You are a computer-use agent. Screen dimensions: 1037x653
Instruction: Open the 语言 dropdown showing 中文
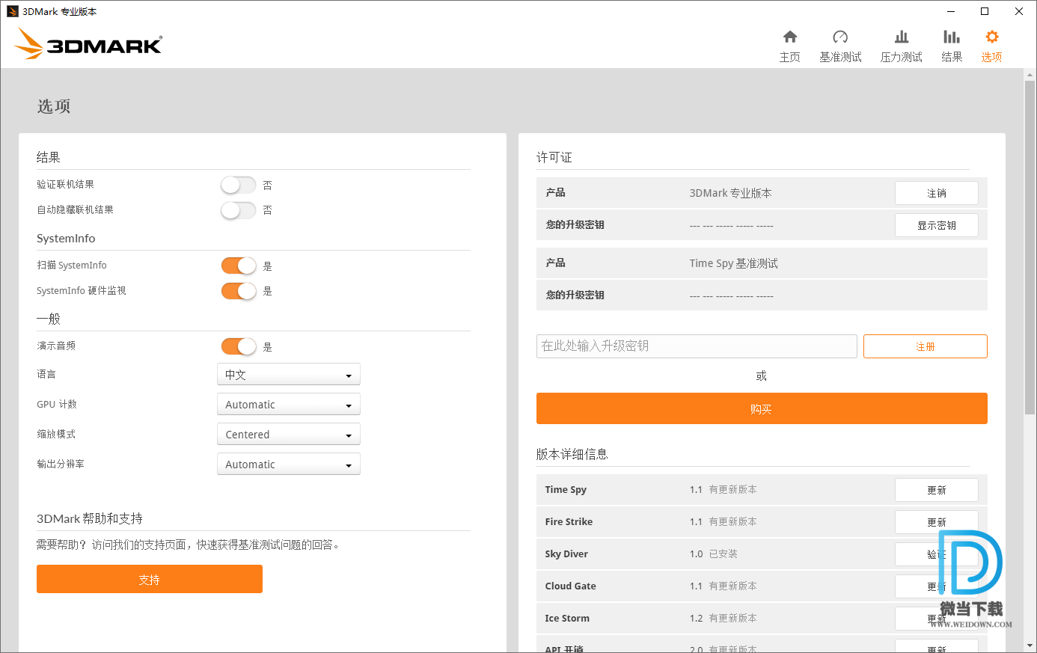pos(289,375)
